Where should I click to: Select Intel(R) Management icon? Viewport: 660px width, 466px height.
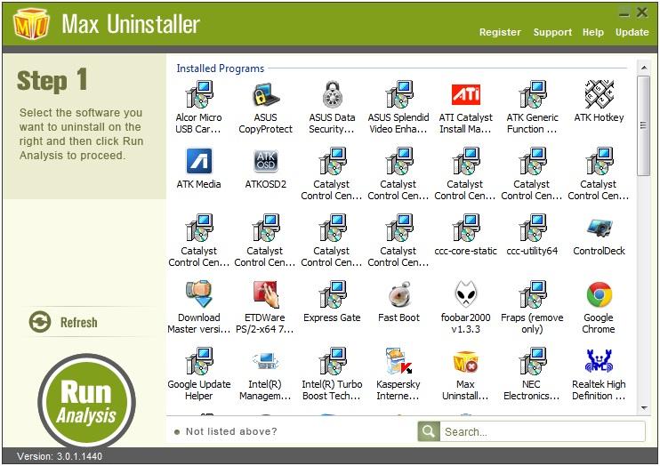pos(266,361)
